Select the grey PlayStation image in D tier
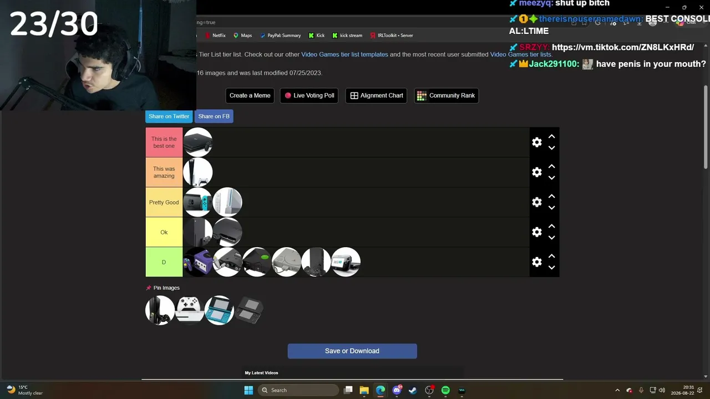710x399 pixels. 287,262
